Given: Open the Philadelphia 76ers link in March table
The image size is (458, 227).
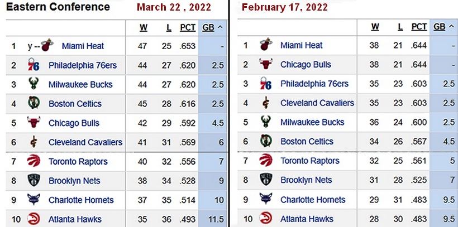Looking at the screenshot, I should (83, 65).
